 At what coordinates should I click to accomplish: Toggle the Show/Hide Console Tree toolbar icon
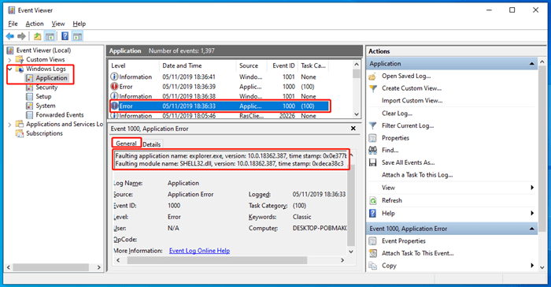[50, 36]
